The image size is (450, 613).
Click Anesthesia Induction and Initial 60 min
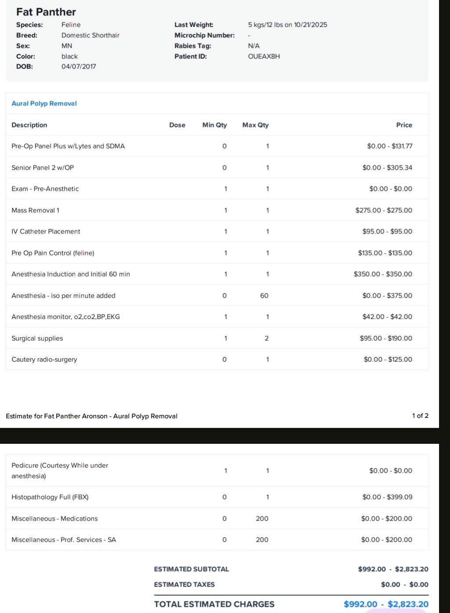tap(71, 274)
